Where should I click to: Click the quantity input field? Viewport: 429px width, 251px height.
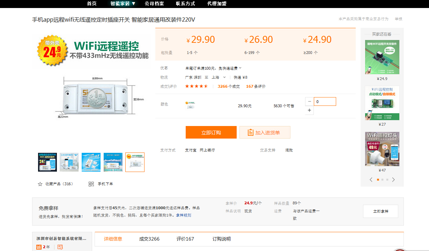(x=325, y=101)
